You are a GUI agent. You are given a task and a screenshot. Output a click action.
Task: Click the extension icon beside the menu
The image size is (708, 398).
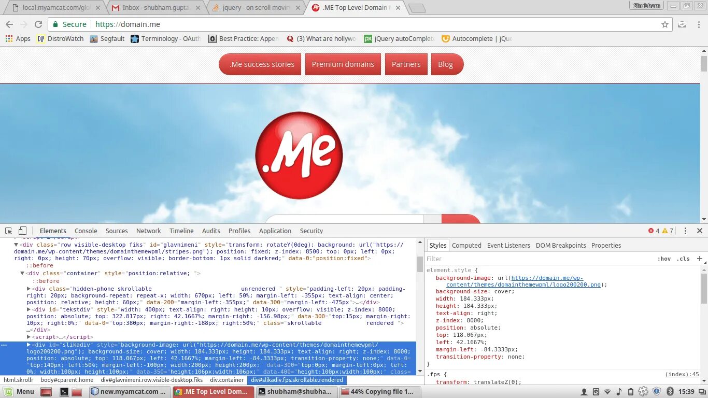click(x=683, y=24)
